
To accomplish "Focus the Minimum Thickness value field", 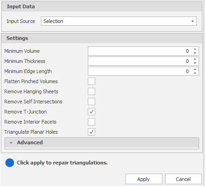I will (140, 61).
